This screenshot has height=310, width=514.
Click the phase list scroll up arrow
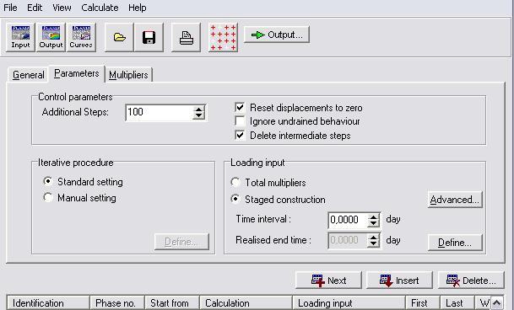(x=497, y=302)
